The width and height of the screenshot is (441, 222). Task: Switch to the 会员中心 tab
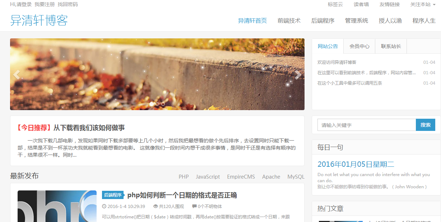(359, 46)
